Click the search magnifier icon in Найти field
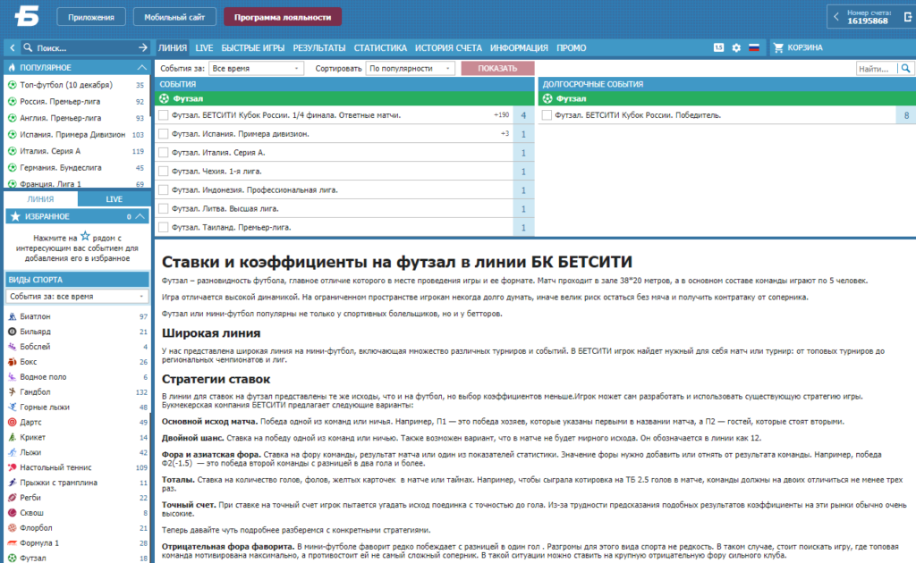Screen dimensions: 916x563 (x=905, y=68)
